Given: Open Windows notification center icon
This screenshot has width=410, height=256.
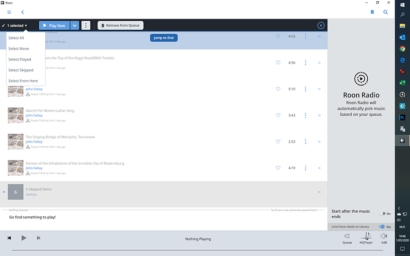Looking at the screenshot, I should (x=402, y=249).
